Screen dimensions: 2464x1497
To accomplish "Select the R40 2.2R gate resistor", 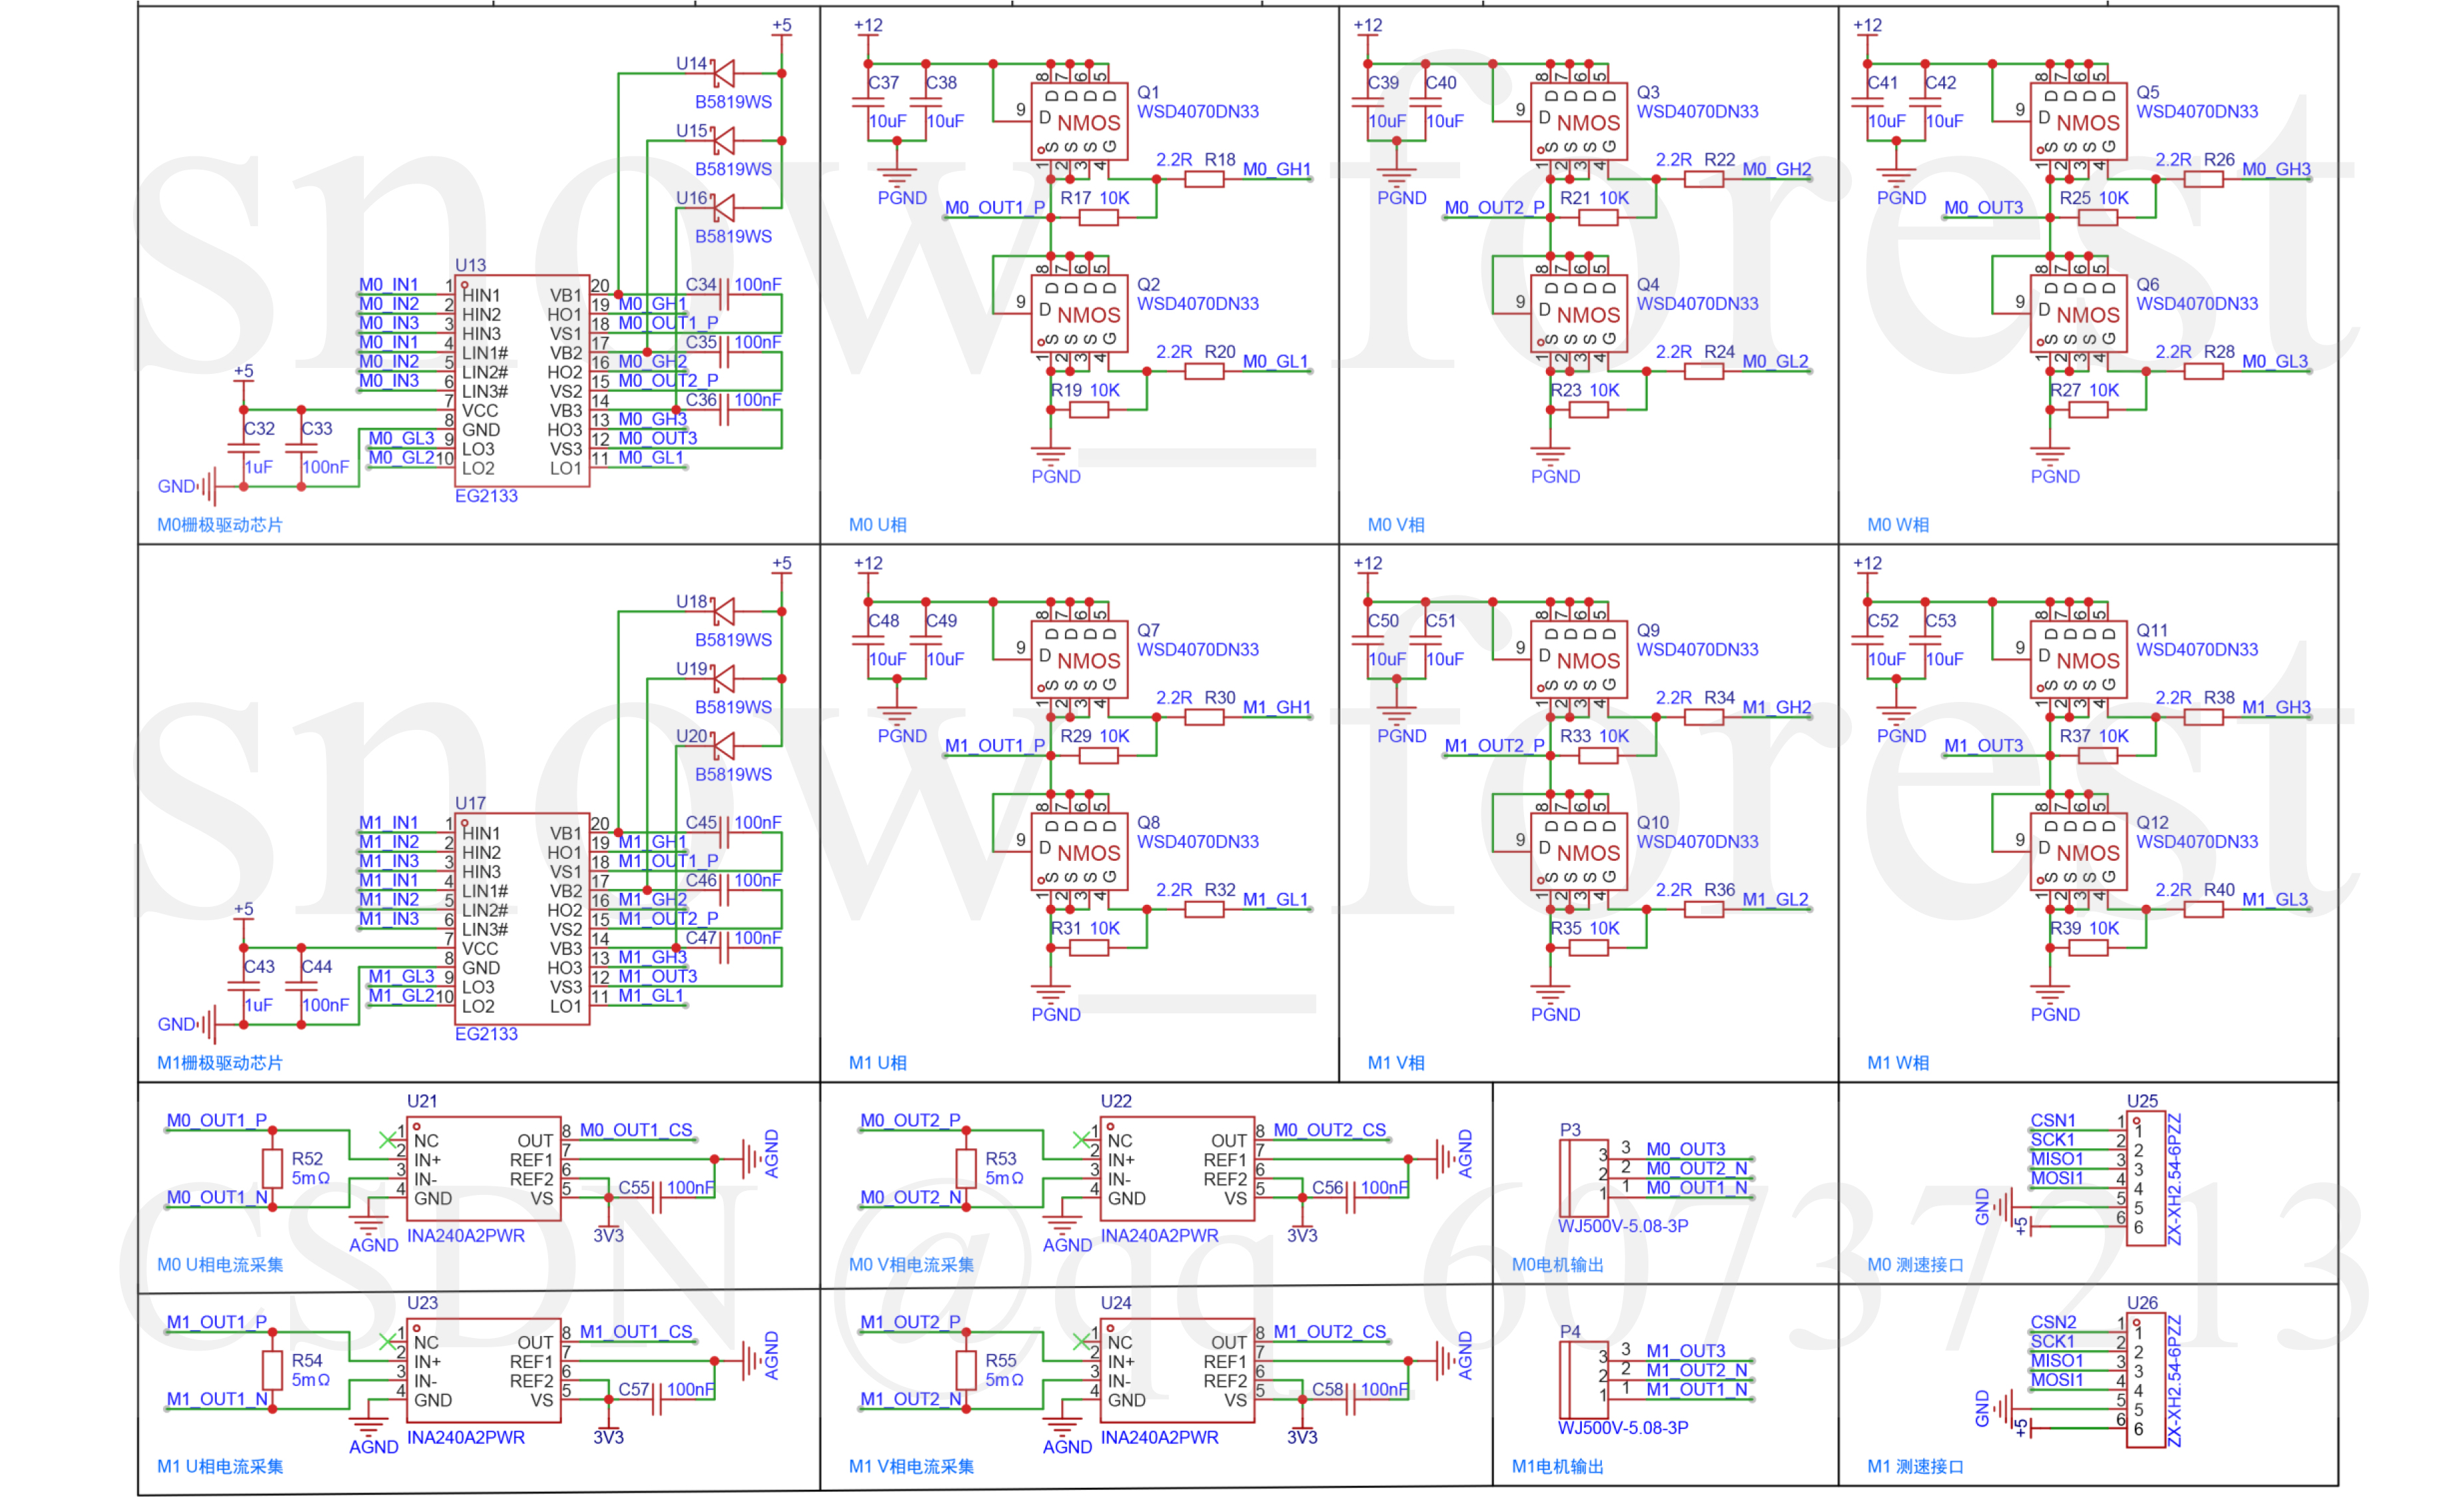I will (x=2203, y=909).
